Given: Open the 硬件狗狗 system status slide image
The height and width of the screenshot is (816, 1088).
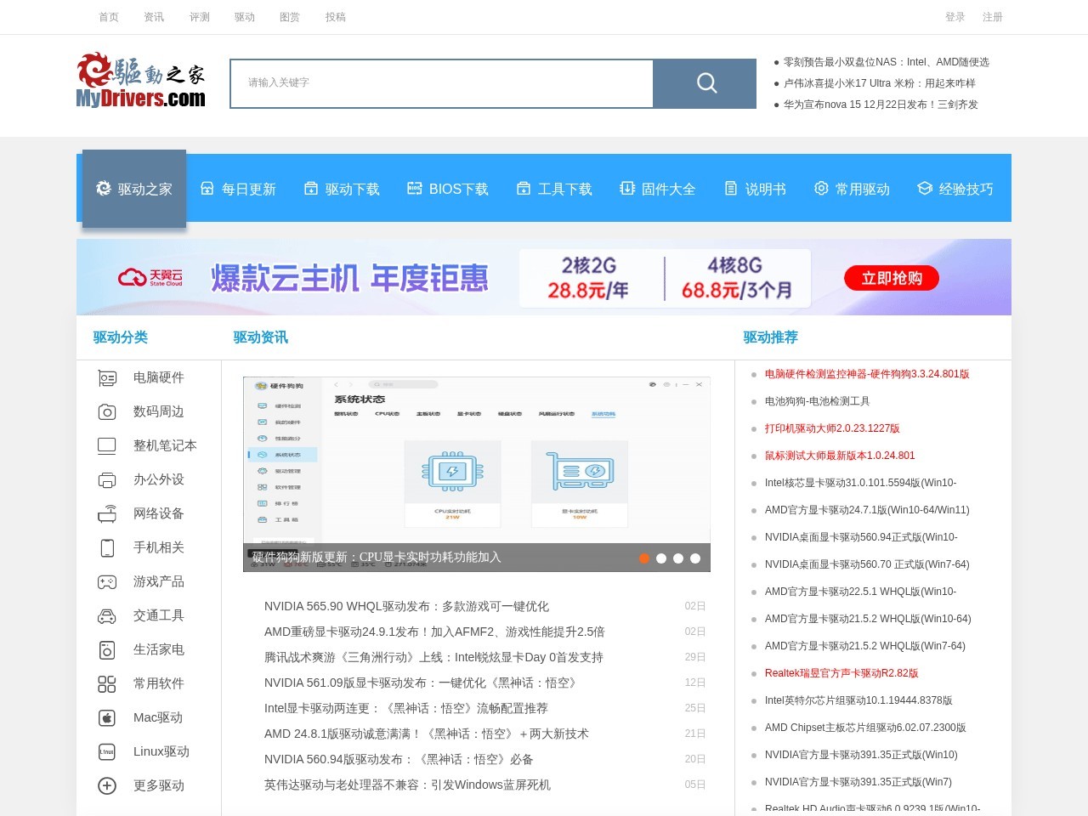Looking at the screenshot, I should click(x=476, y=463).
